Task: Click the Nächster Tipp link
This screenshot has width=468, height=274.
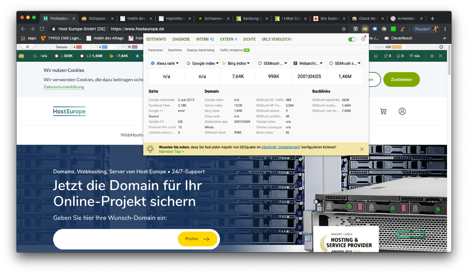Action: (x=171, y=152)
